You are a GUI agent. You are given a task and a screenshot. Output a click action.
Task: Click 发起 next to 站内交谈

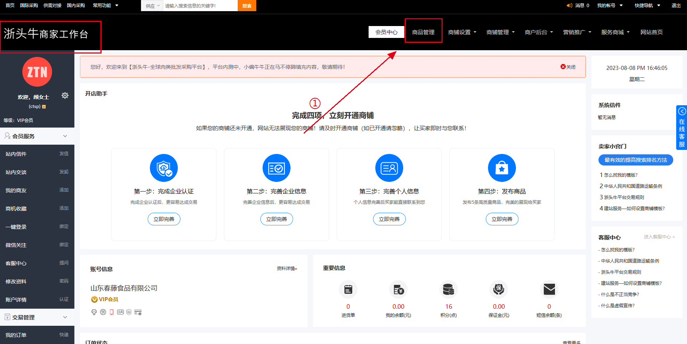pyautogui.click(x=64, y=172)
